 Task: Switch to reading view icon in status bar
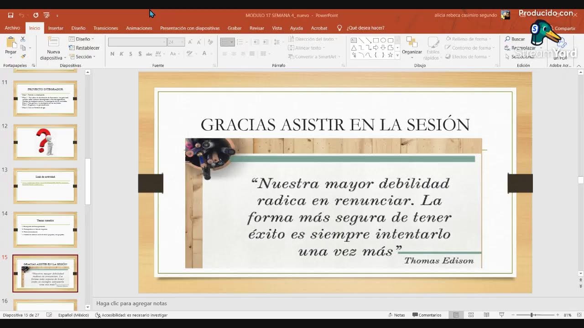486,315
